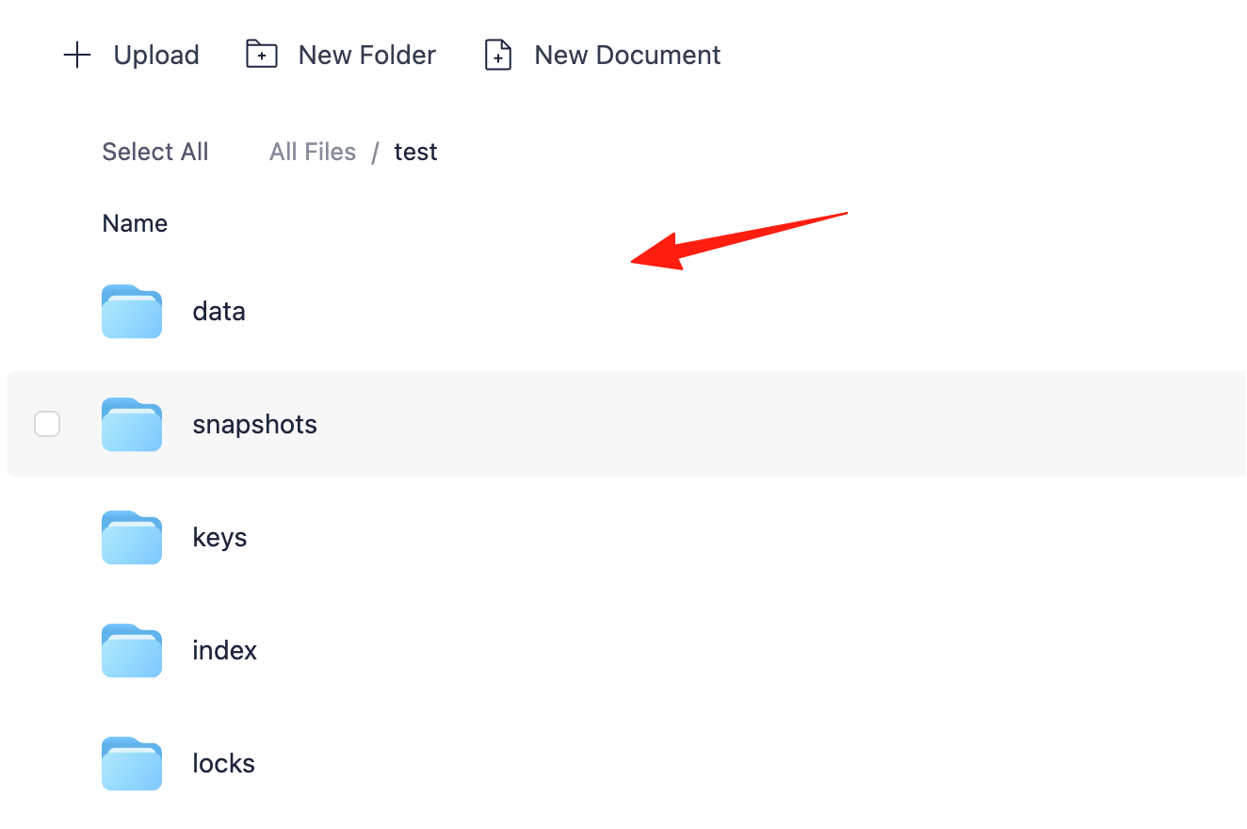The height and width of the screenshot is (829, 1247).
Task: Open the folder named data
Action: tap(219, 311)
